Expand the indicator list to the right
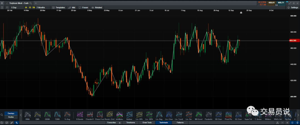 click(298, 115)
